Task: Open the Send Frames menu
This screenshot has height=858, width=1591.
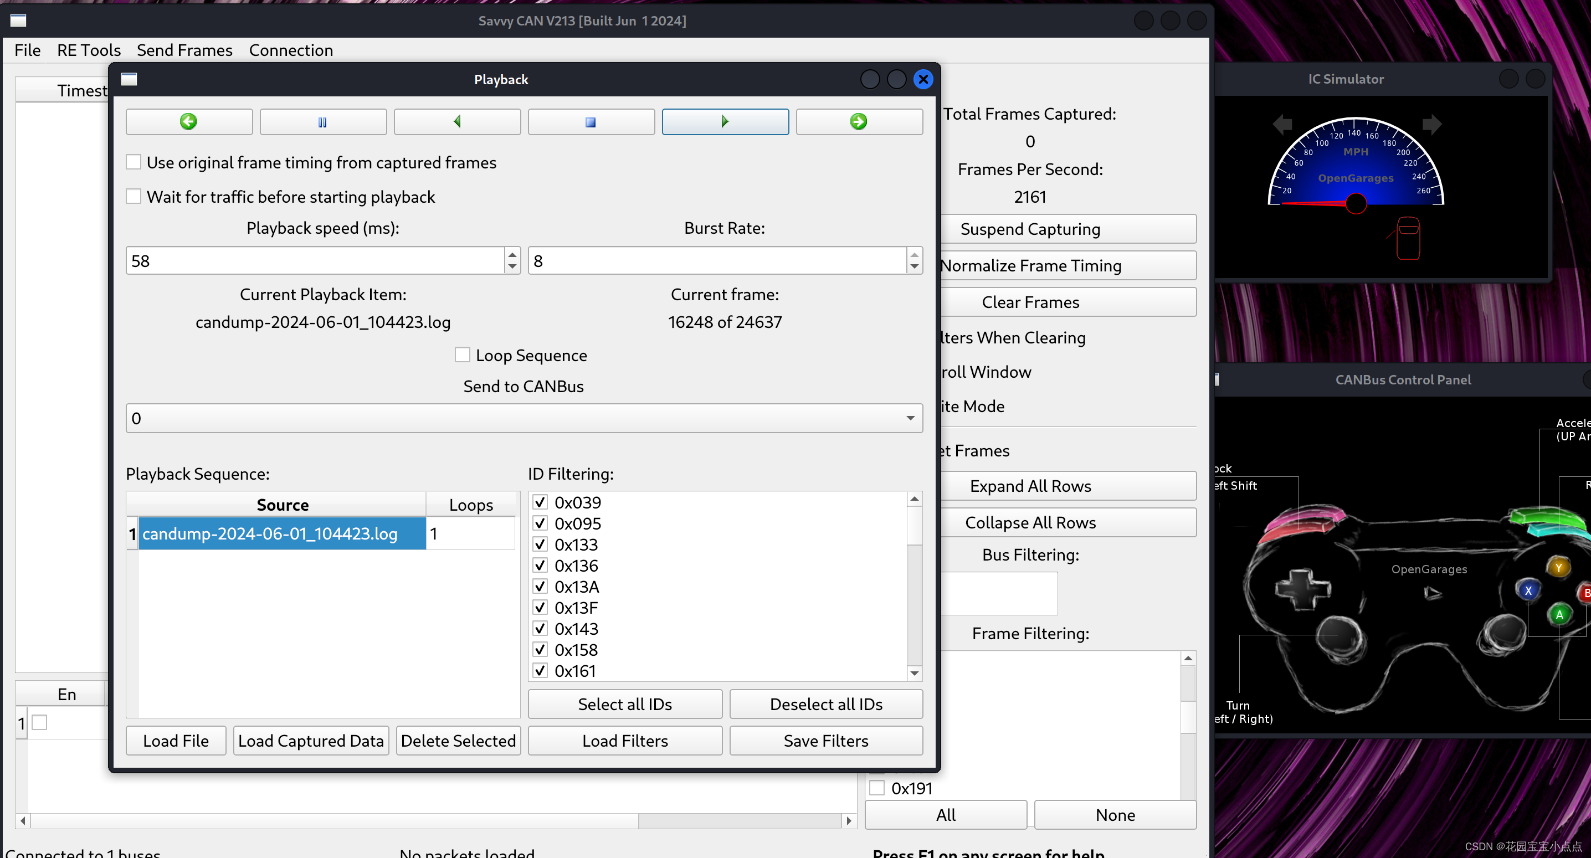Action: pos(184,50)
